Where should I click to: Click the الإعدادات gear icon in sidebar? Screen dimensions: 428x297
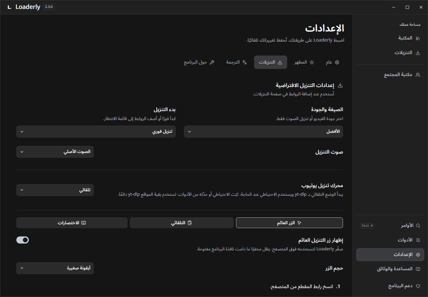[x=418, y=255]
